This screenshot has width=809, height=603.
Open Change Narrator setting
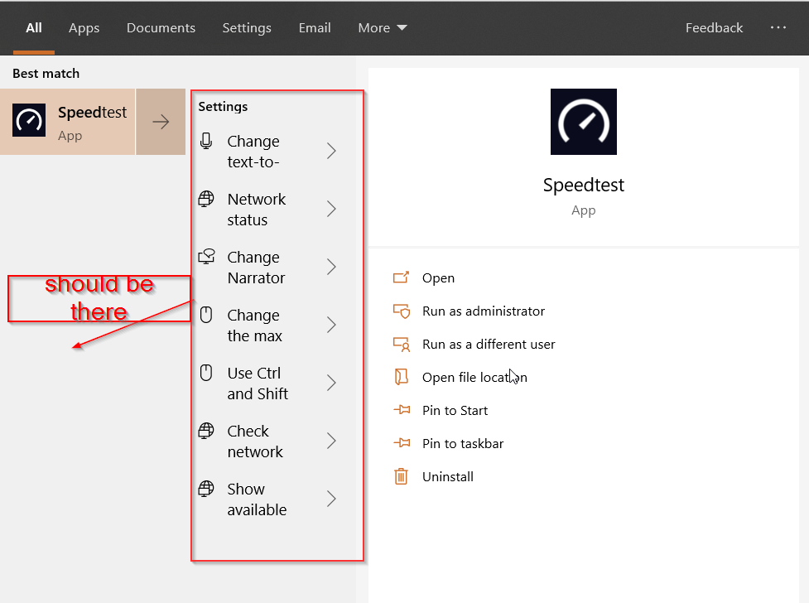(x=267, y=267)
